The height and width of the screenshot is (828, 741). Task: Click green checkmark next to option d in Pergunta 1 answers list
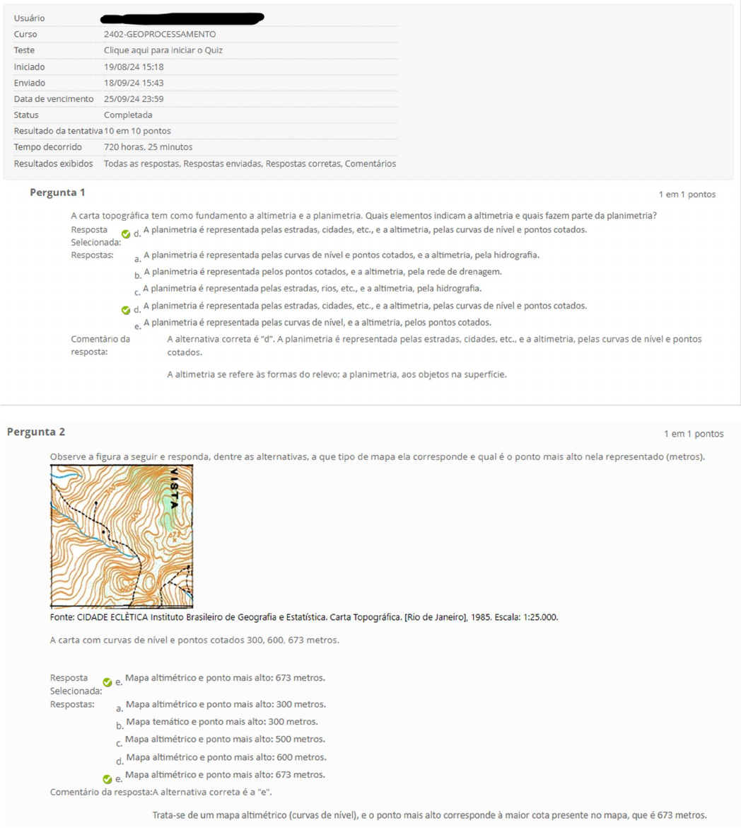126,309
